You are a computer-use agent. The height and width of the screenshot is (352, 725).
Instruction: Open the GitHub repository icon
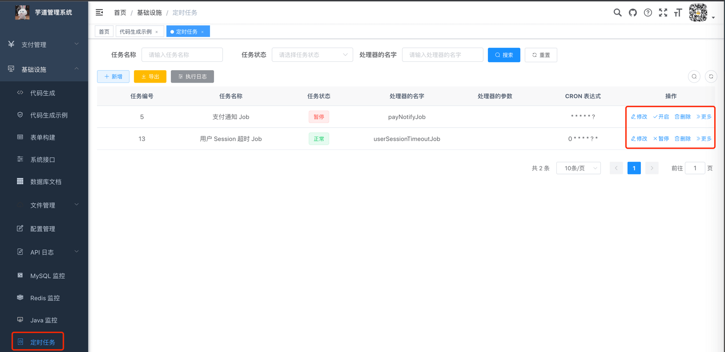(632, 13)
